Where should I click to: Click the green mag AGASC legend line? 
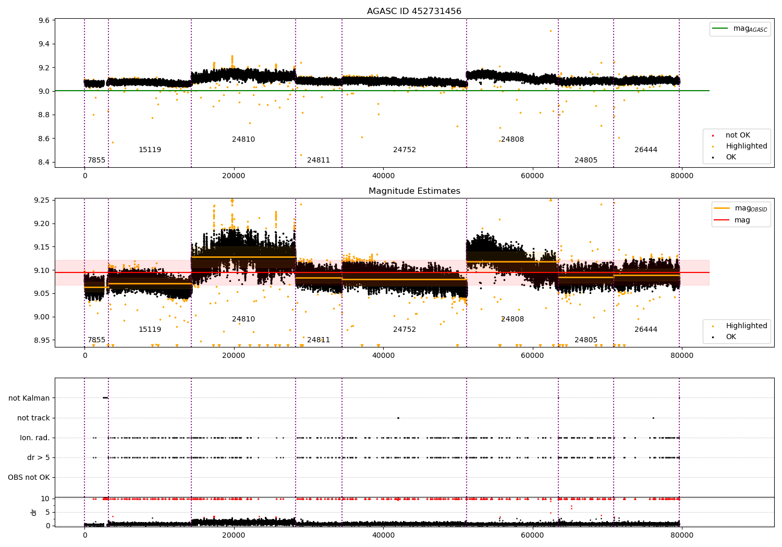pyautogui.click(x=720, y=29)
